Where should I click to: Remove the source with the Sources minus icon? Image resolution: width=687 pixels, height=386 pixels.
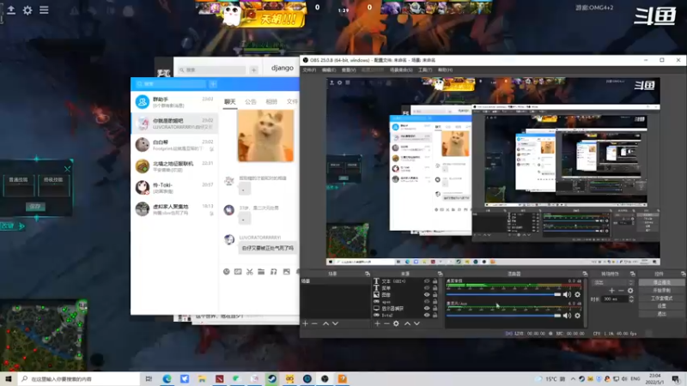click(386, 323)
